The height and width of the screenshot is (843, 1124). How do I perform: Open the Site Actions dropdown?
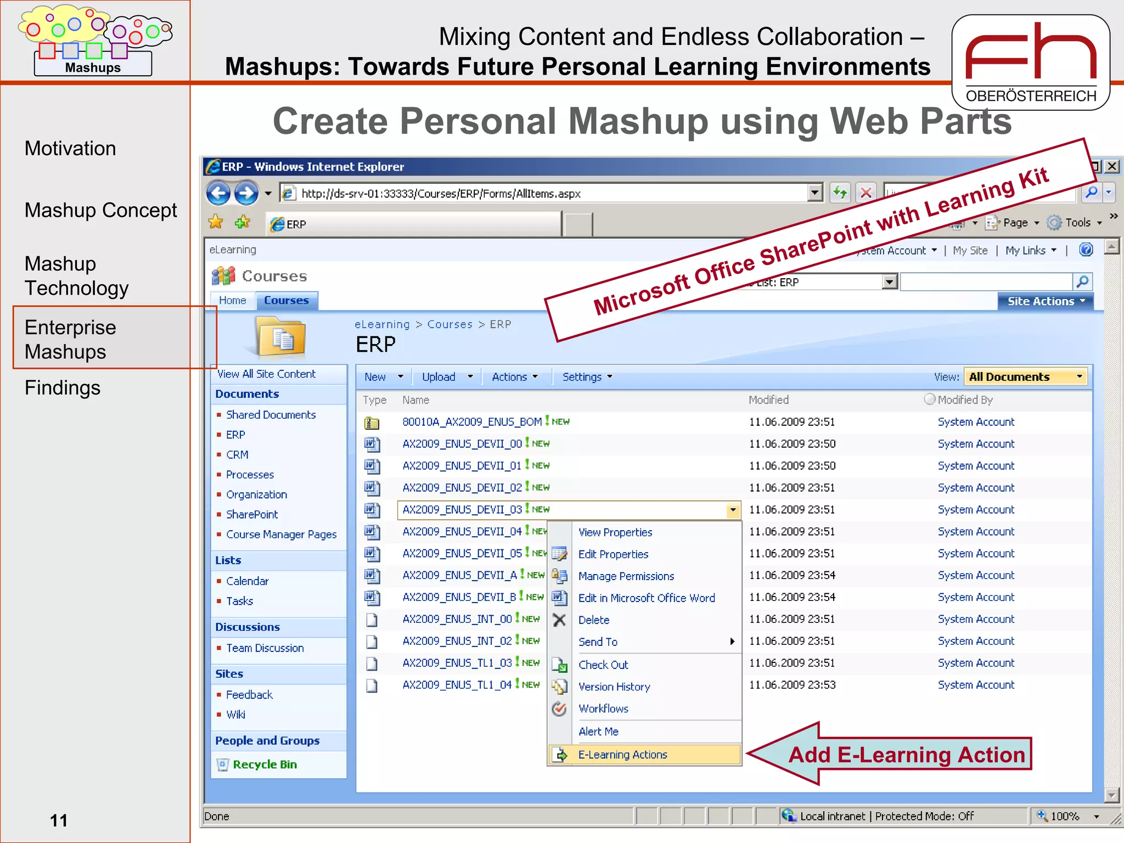coord(1046,301)
